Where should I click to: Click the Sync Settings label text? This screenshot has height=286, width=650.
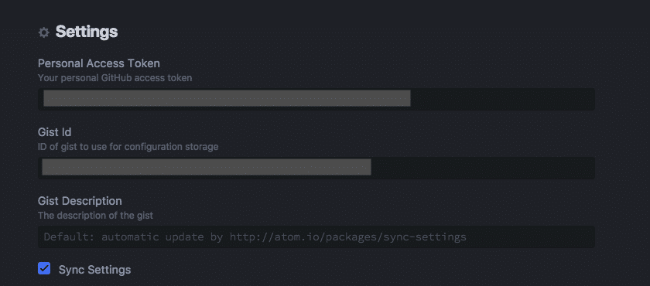point(94,270)
